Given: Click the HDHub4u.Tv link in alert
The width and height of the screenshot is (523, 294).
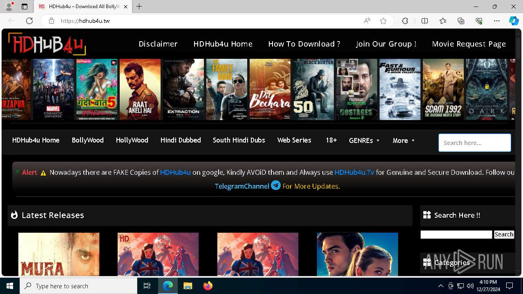Looking at the screenshot, I should click(354, 172).
